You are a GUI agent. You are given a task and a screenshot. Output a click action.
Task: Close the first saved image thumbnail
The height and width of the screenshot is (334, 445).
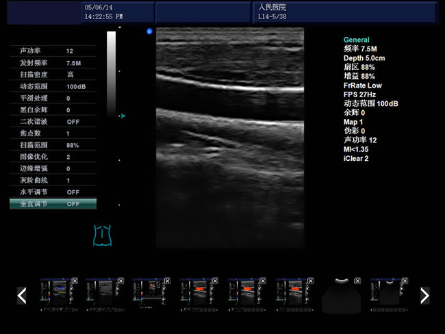[75, 281]
